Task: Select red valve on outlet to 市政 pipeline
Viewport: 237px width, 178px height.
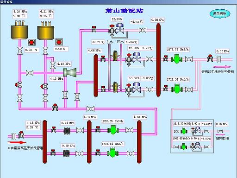Action: tap(210, 58)
